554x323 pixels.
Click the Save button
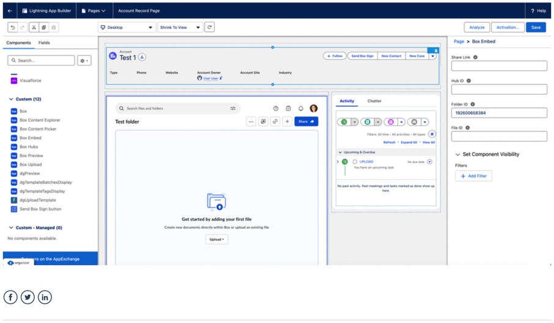pyautogui.click(x=536, y=27)
